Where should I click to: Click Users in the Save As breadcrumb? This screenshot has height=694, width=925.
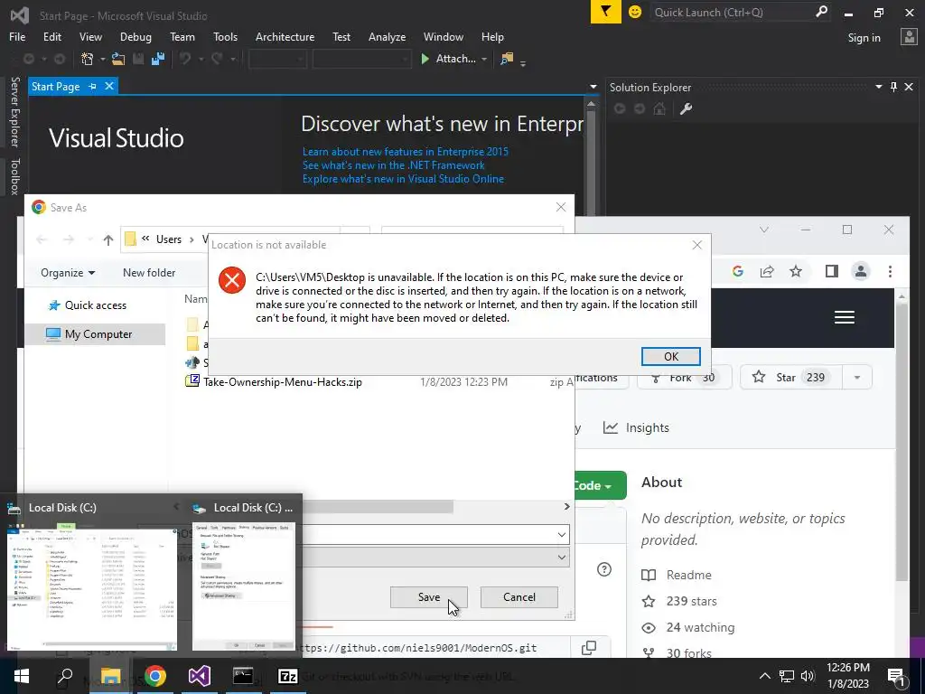(169, 239)
